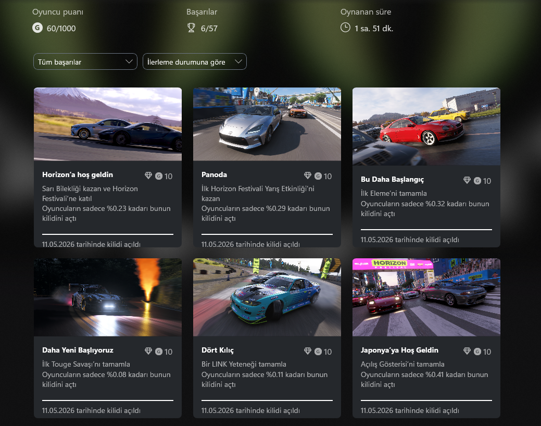Click the diamond rarity icon on Horizon'a hoş geldin

[x=148, y=176]
